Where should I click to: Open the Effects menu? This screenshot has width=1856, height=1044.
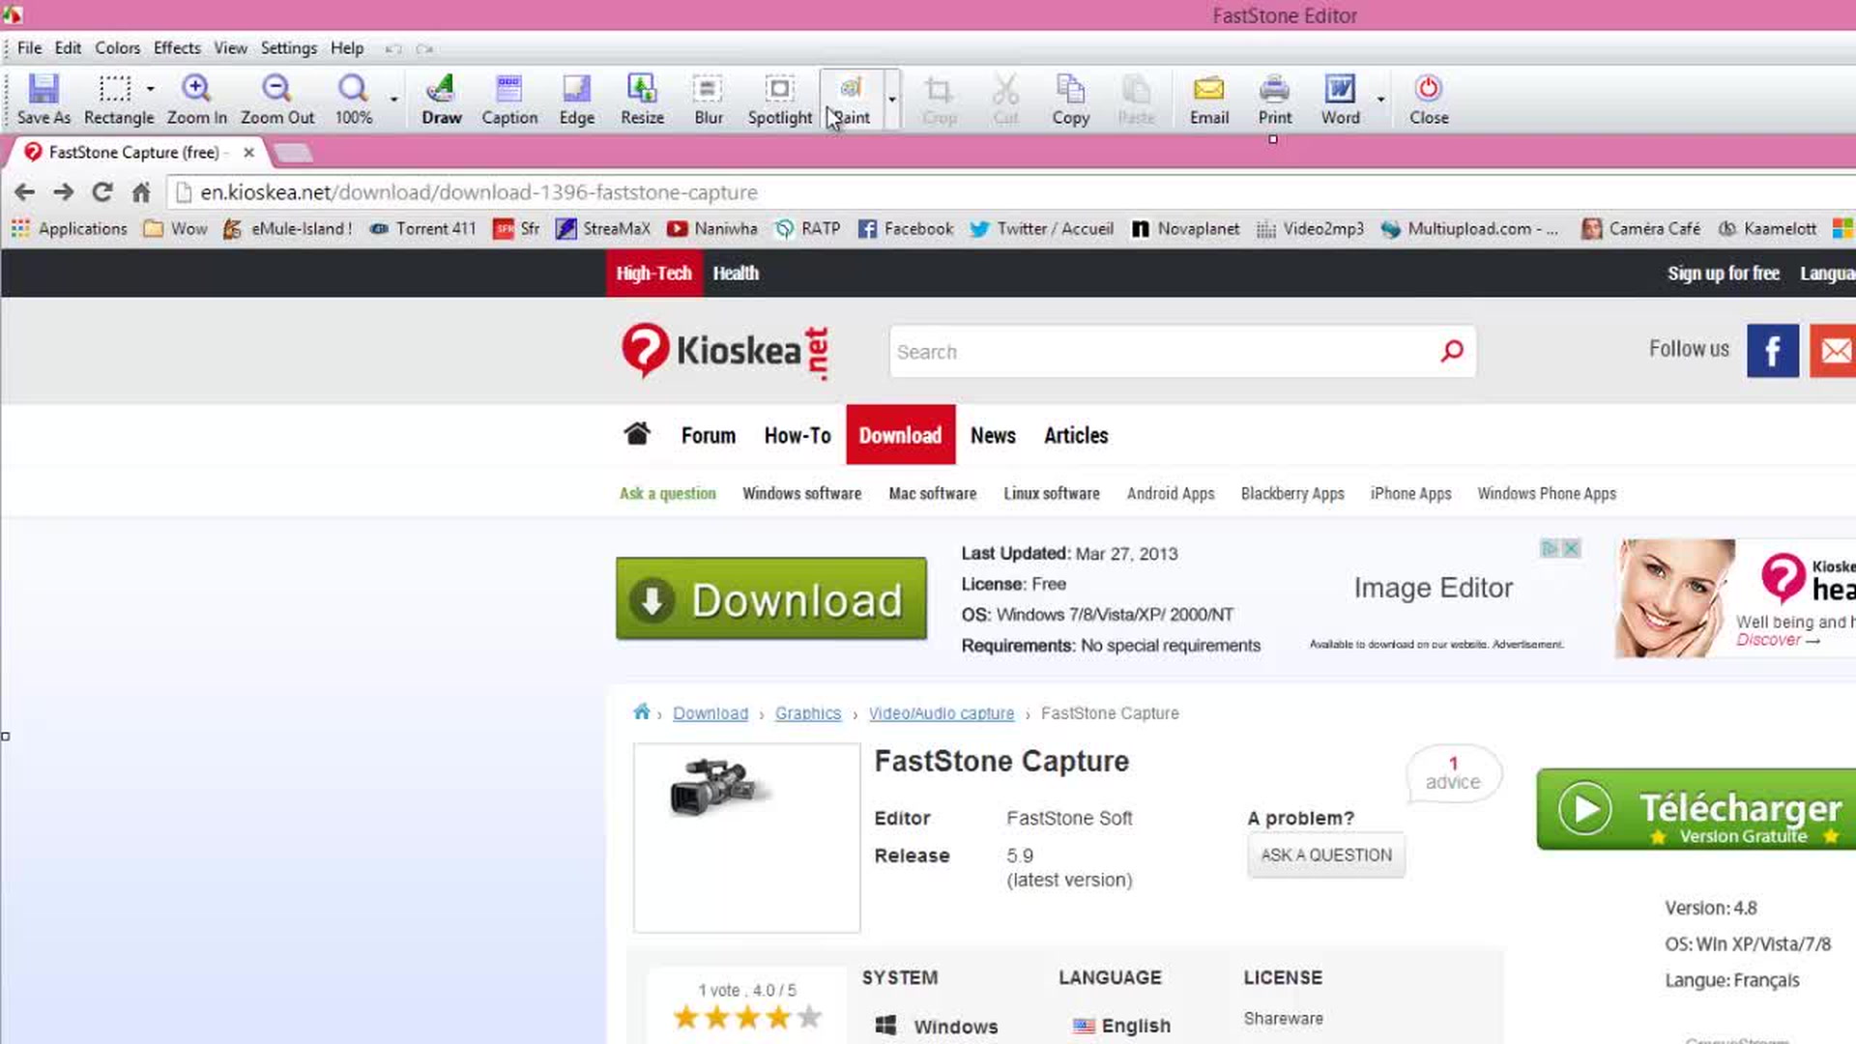[176, 47]
